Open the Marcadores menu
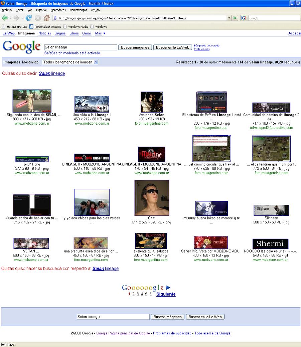This screenshot has height=347, width=301. coord(58,10)
